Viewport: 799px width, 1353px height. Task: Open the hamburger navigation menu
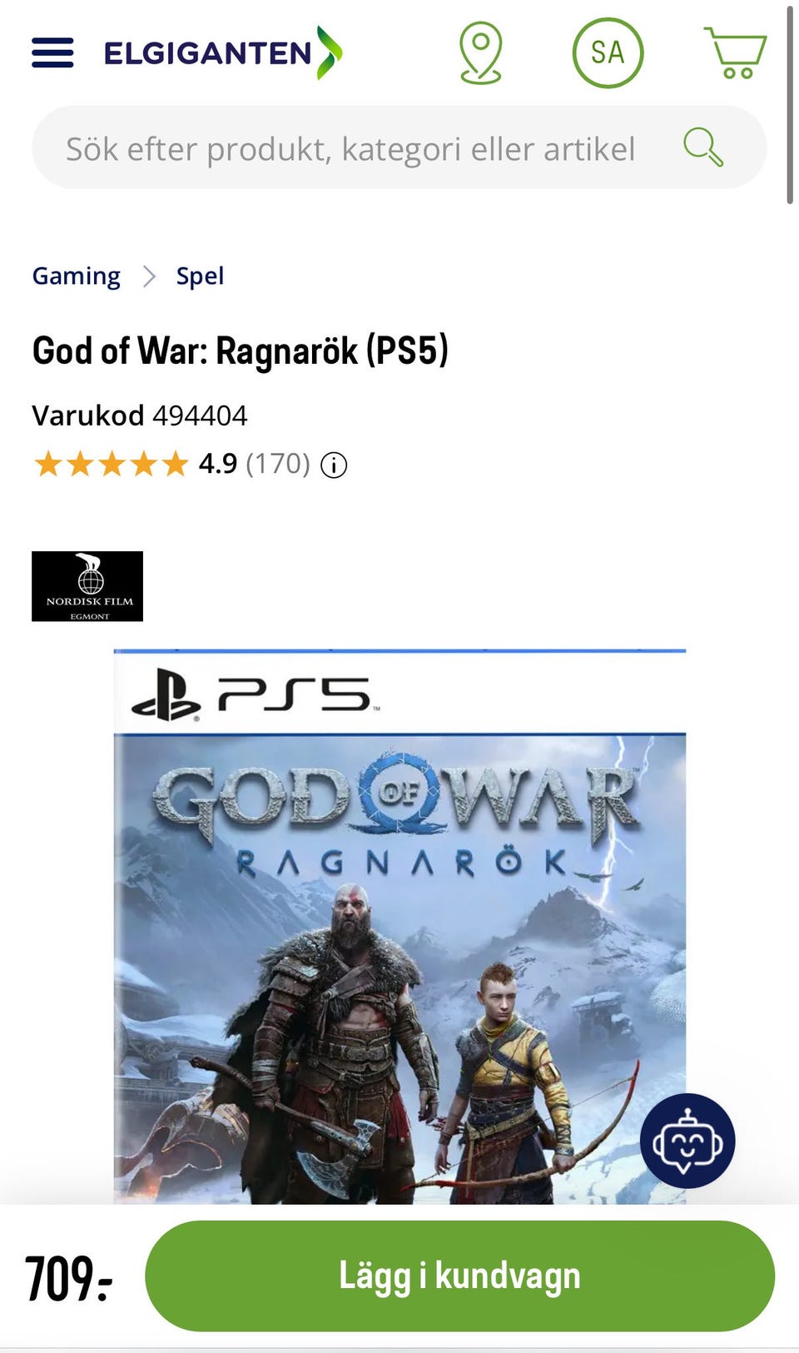pos(52,52)
